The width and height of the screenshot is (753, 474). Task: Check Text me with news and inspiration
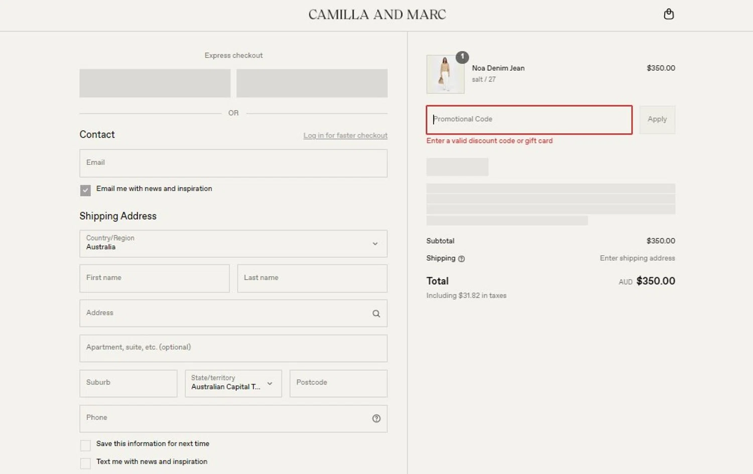[85, 463]
